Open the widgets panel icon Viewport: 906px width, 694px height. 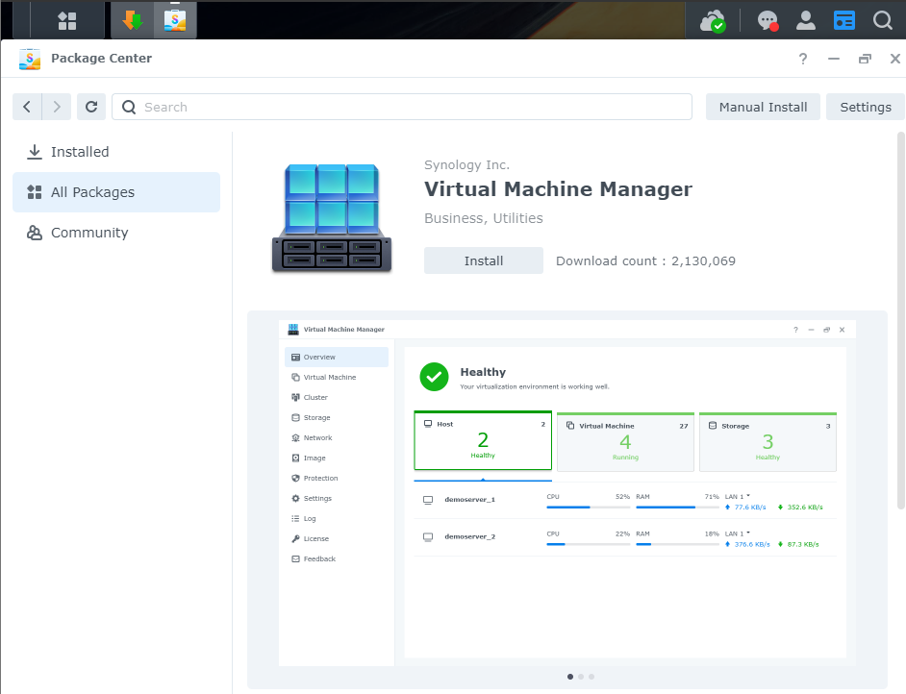tap(844, 20)
